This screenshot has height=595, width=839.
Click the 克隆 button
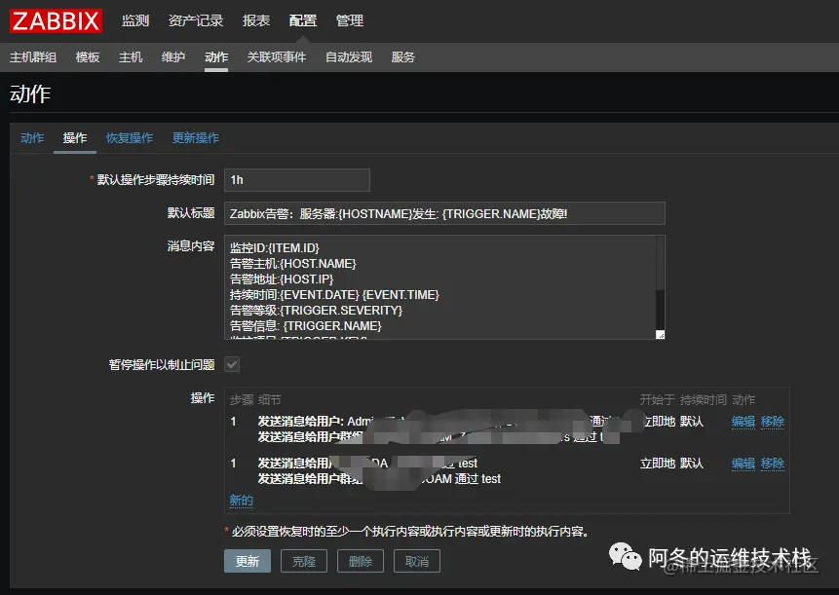point(303,561)
